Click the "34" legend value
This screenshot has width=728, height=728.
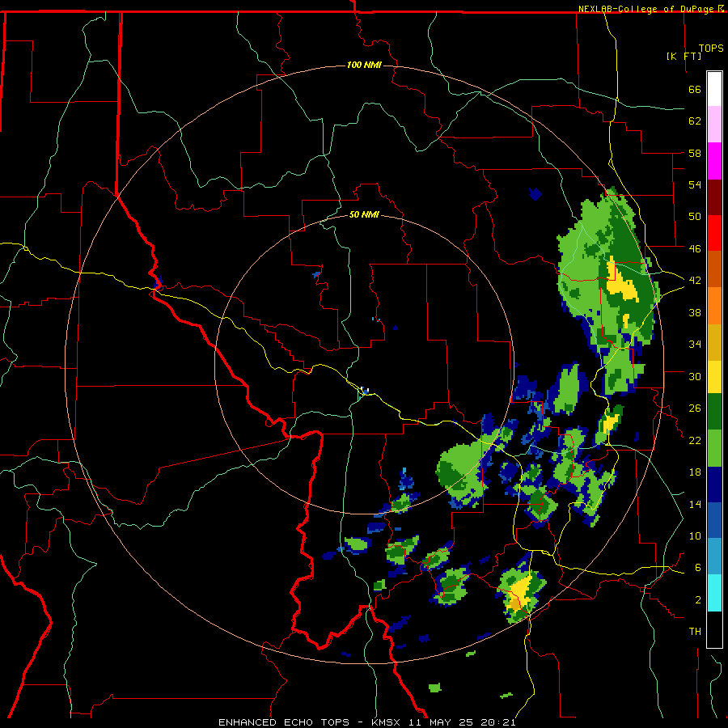click(x=695, y=345)
